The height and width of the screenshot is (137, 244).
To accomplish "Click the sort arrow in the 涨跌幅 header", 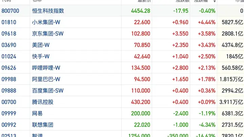I will [x=215, y=1].
